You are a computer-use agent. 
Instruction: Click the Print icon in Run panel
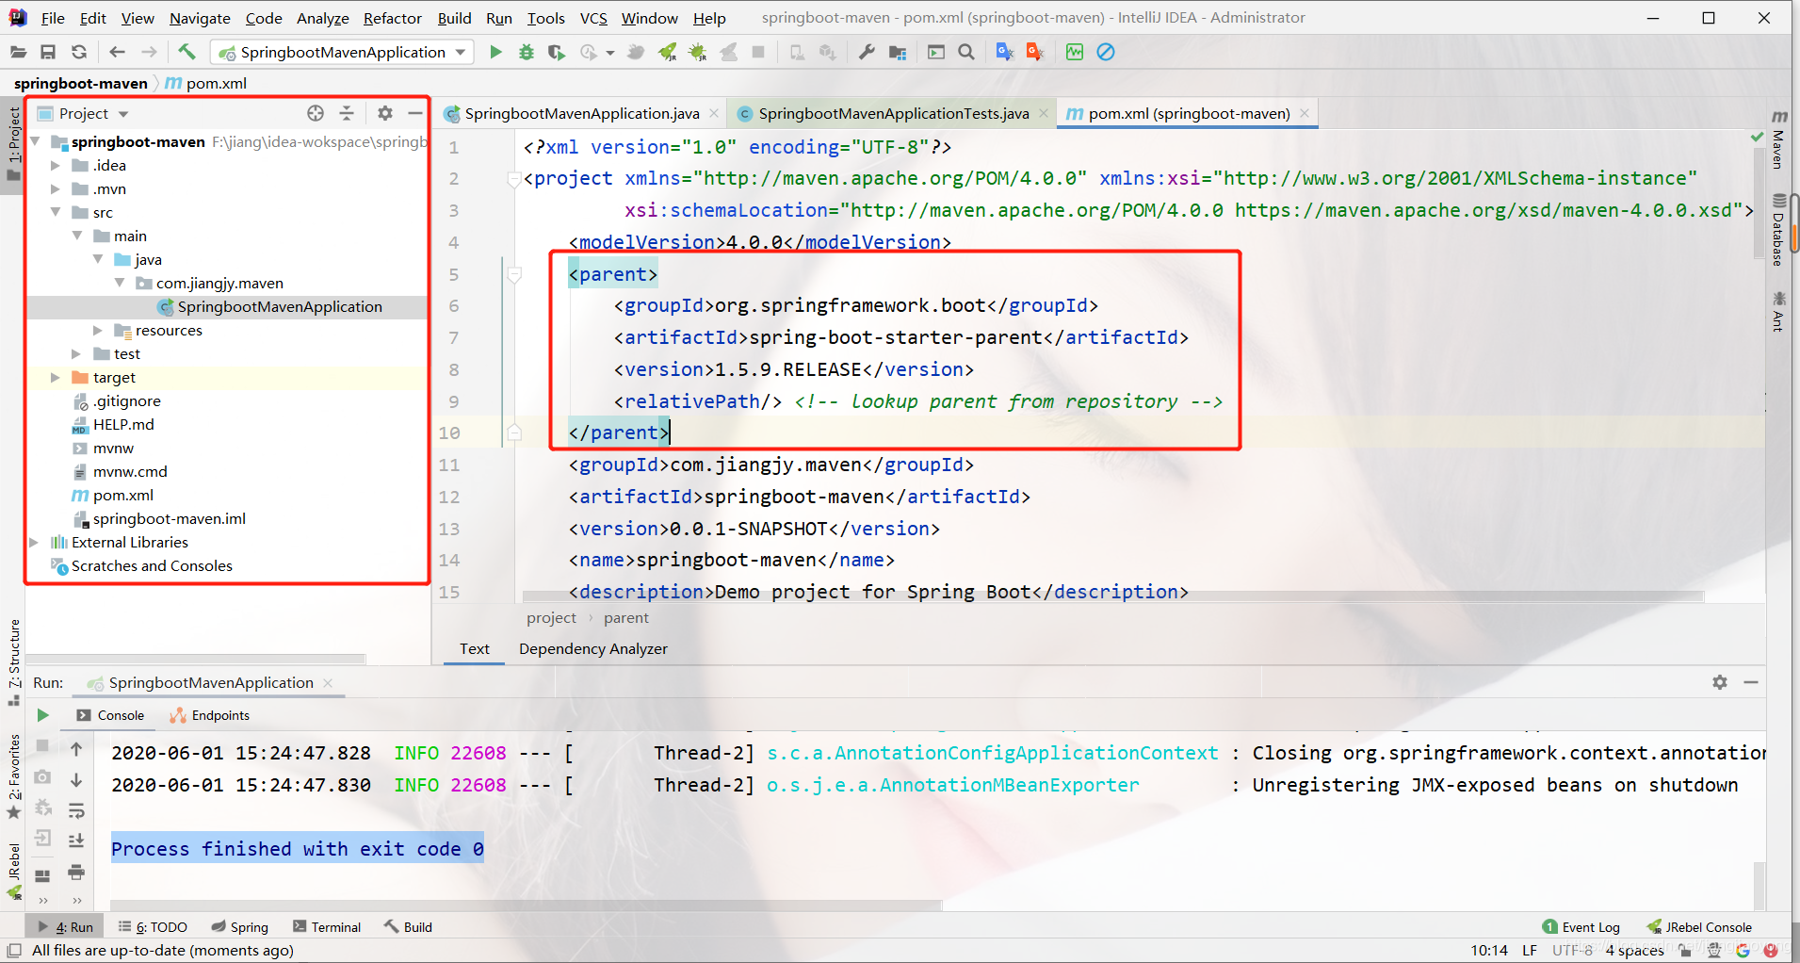pos(76,873)
